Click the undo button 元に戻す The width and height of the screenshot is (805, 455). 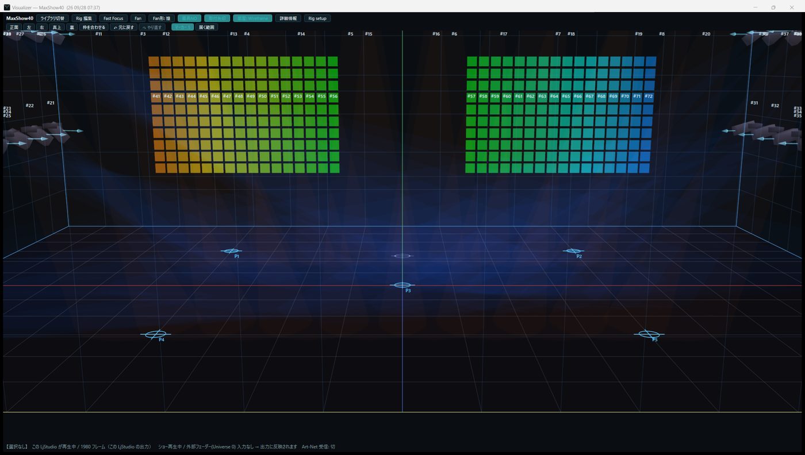click(124, 27)
